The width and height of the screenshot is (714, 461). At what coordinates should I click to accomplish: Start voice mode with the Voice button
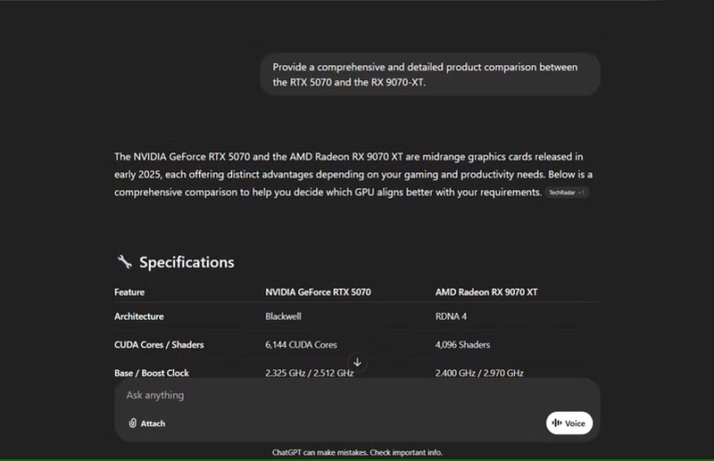(x=569, y=424)
